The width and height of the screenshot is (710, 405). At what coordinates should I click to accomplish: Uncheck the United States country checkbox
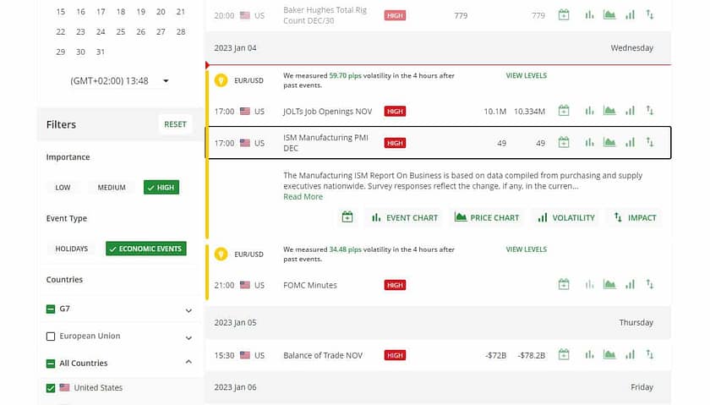(x=51, y=388)
